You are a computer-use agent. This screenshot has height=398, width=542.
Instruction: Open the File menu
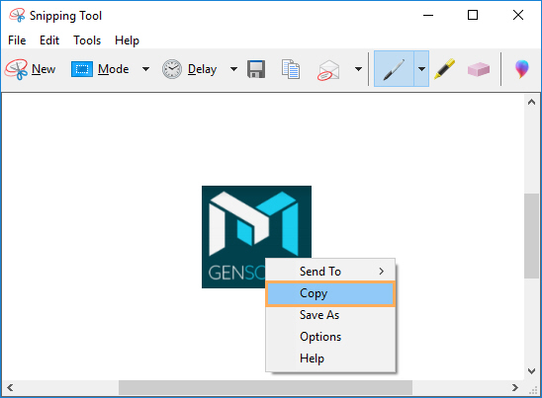tap(17, 40)
